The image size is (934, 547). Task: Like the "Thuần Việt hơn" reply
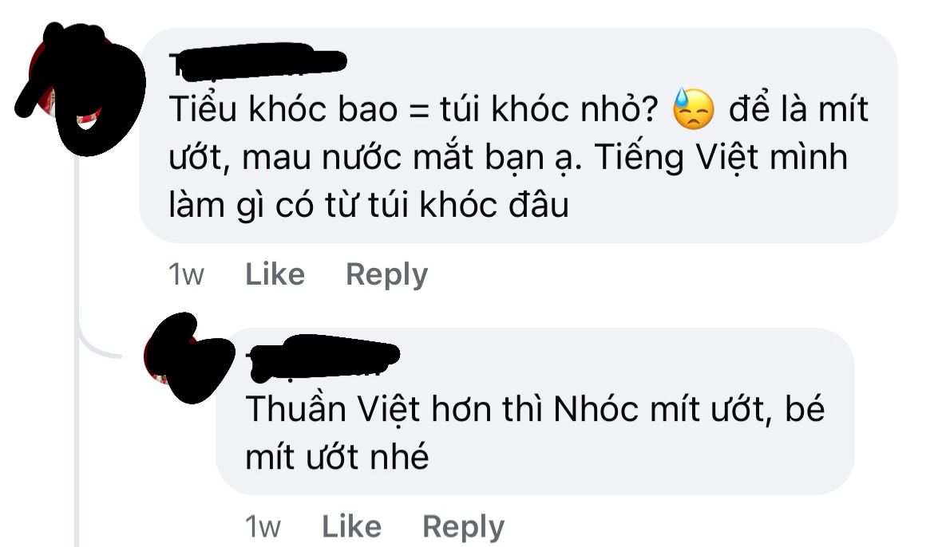(x=351, y=527)
